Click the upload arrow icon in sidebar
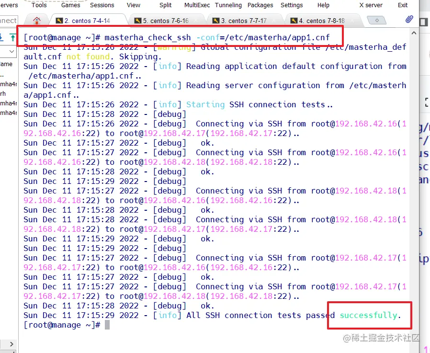 (x=12, y=37)
